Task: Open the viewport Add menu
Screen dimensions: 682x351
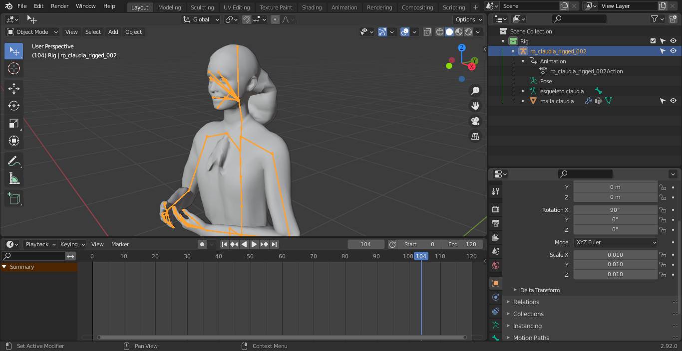Action: [x=113, y=32]
